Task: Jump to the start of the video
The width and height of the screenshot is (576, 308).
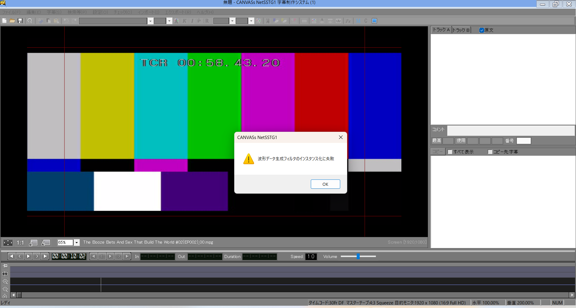Action: [11, 256]
